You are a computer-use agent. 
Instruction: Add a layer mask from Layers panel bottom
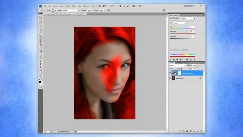[x=187, y=131]
